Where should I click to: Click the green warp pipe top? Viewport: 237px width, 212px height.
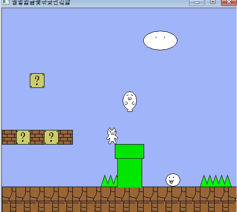tap(129, 151)
